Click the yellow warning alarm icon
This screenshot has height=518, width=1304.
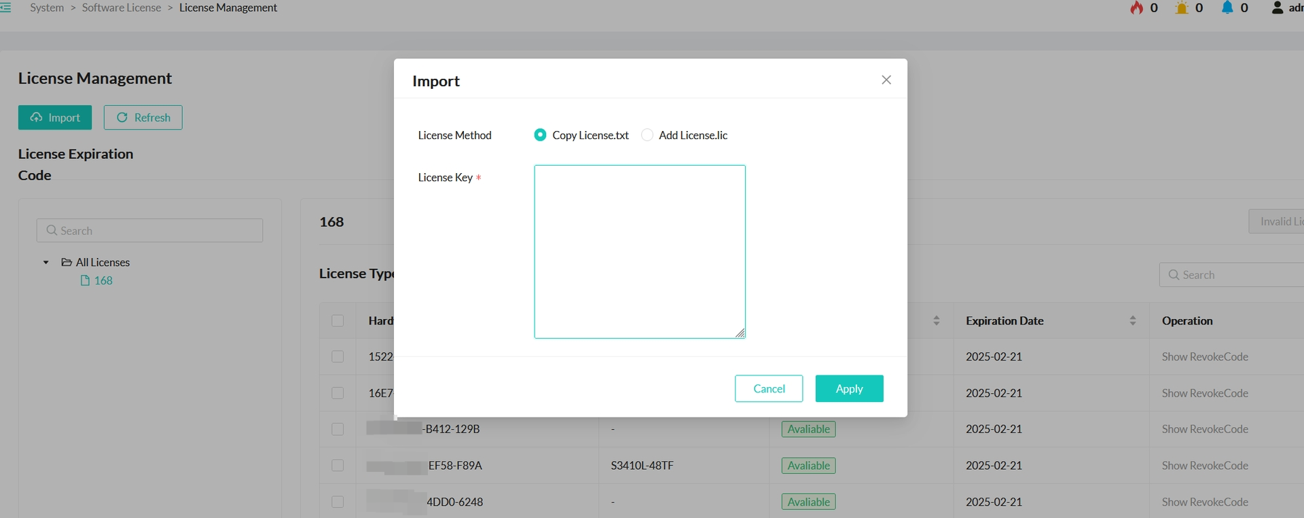1182,7
